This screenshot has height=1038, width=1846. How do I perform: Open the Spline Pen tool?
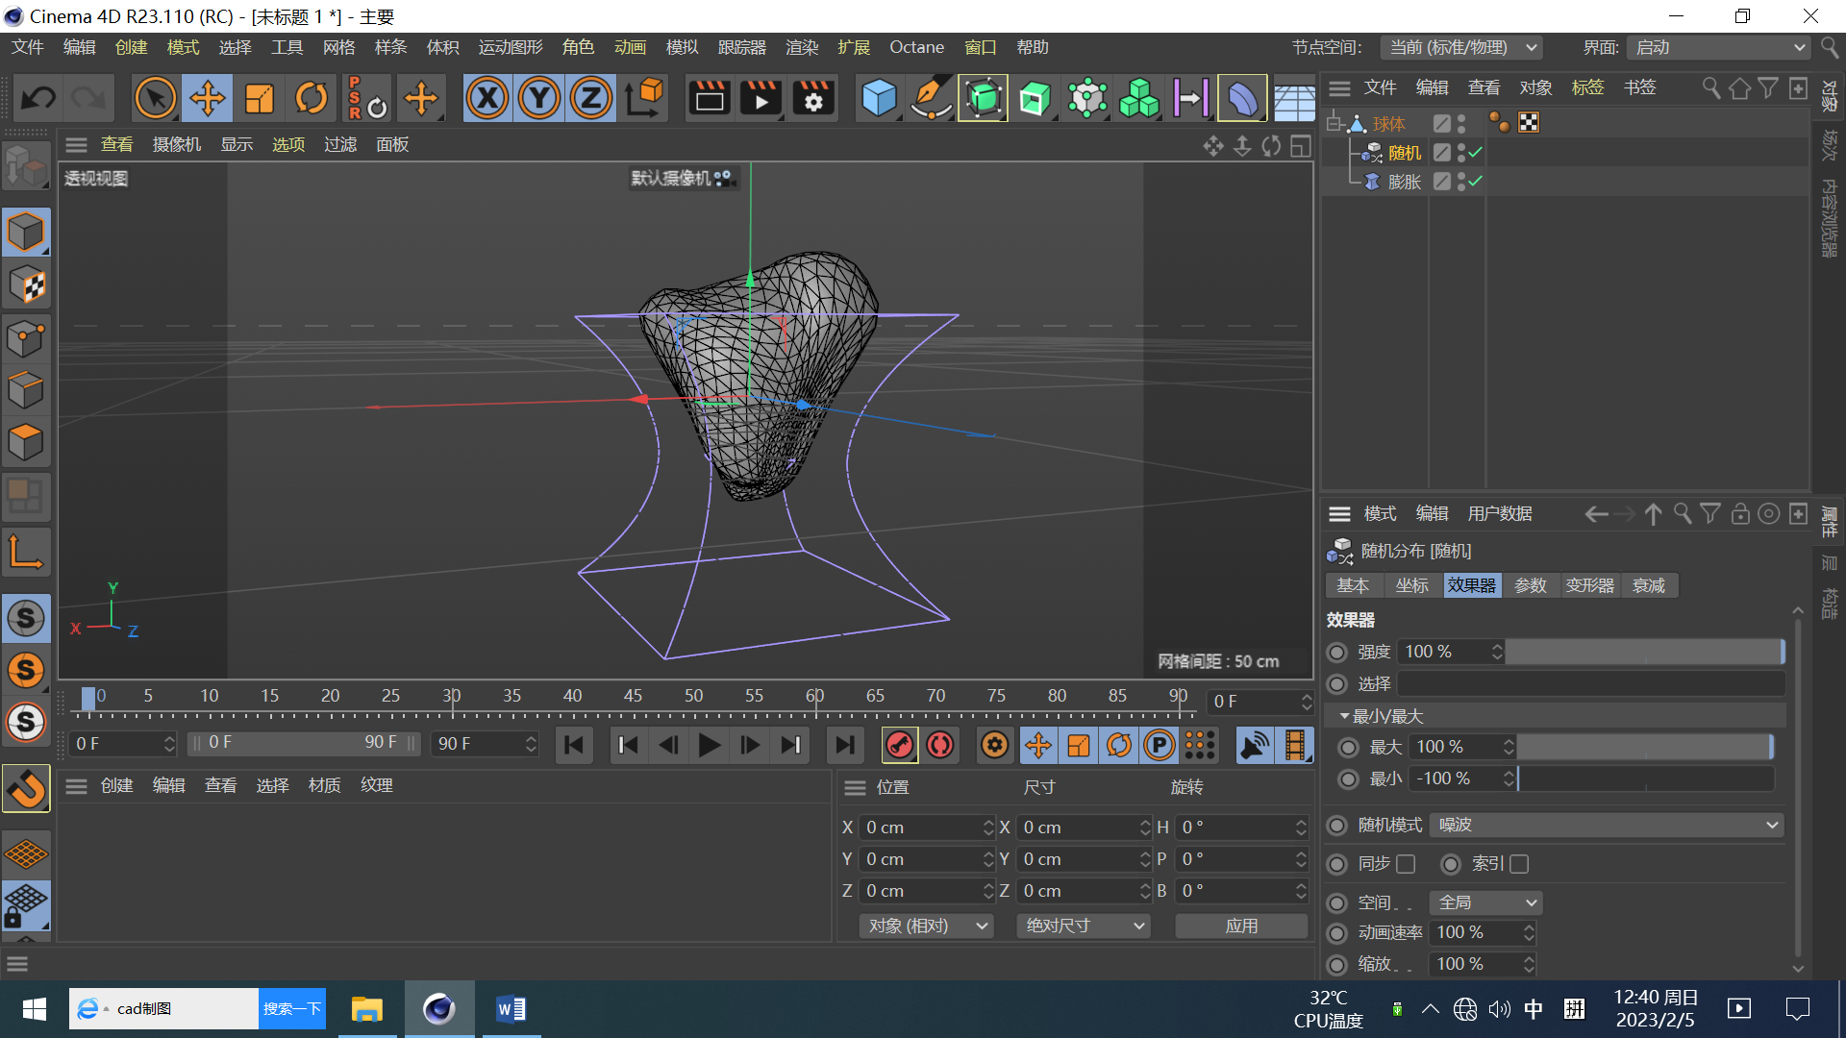pos(931,98)
